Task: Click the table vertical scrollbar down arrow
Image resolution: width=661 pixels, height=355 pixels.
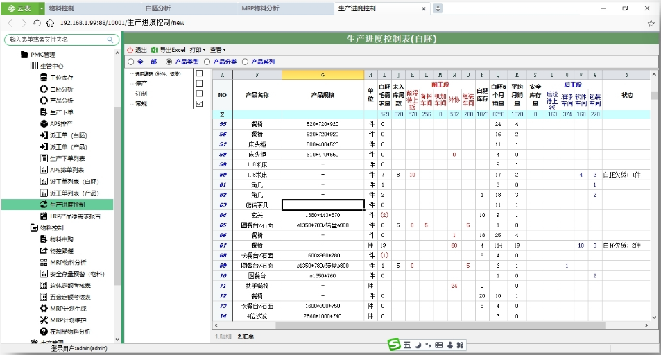Action: coord(654,318)
